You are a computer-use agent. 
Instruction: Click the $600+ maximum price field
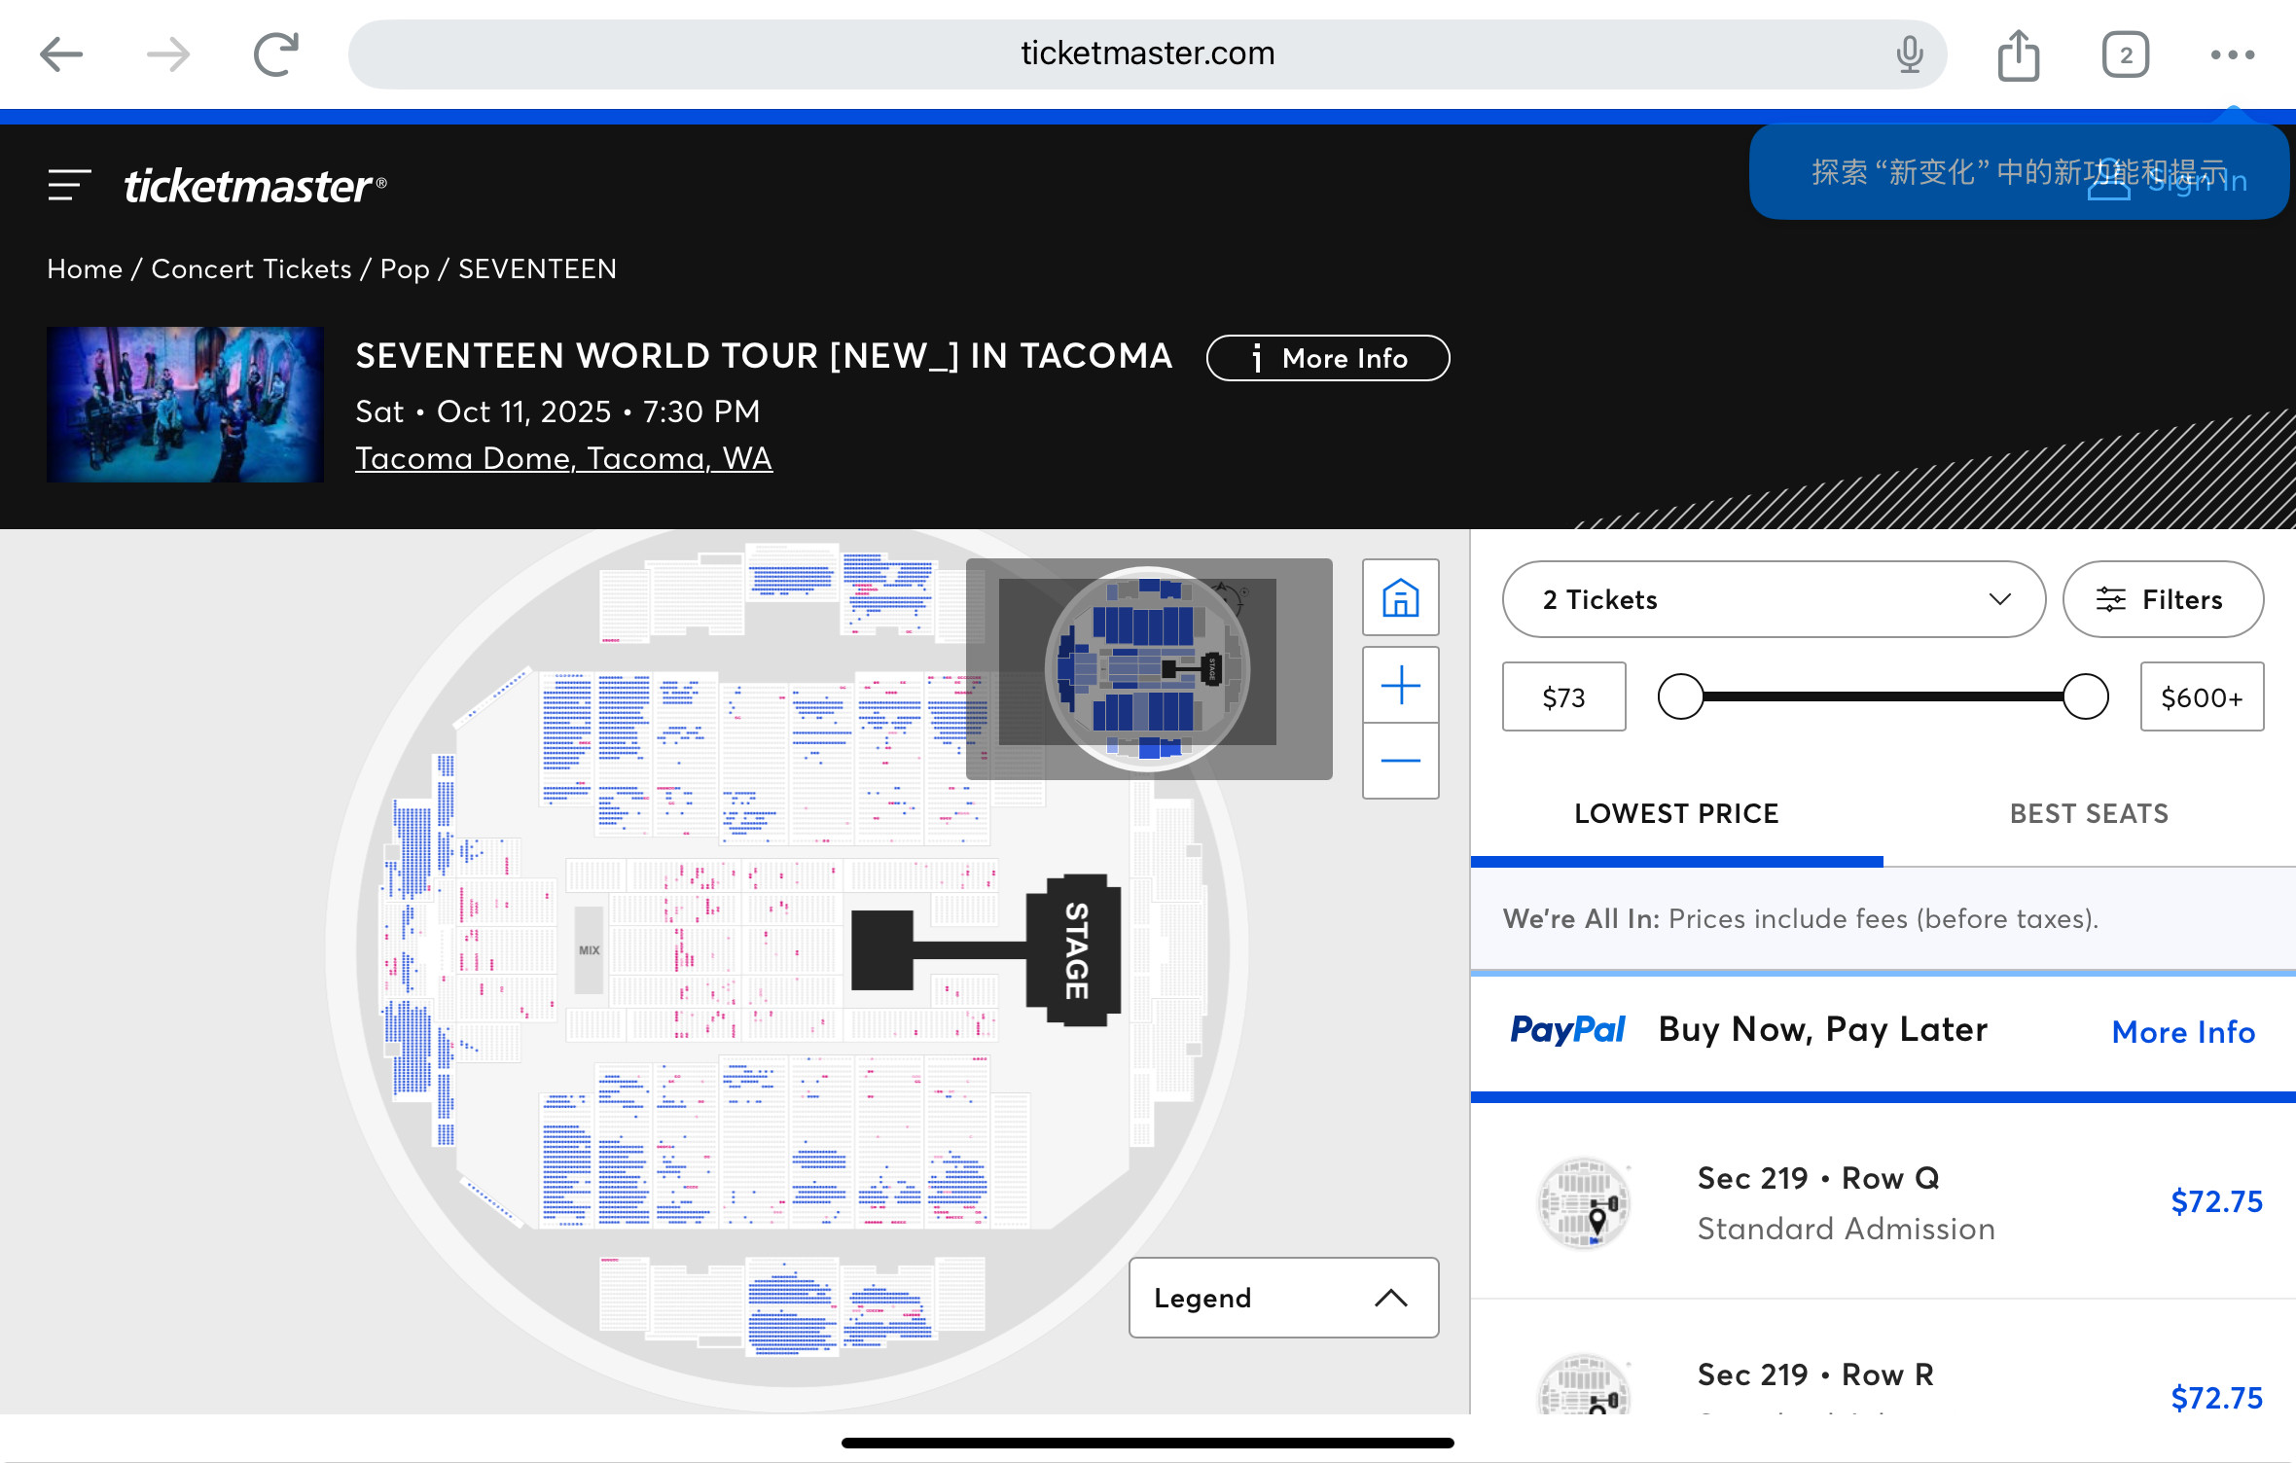(x=2202, y=696)
